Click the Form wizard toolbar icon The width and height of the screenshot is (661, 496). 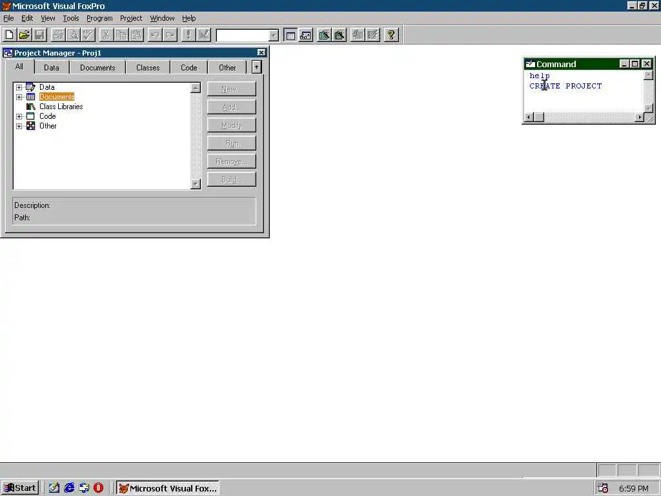pos(324,35)
